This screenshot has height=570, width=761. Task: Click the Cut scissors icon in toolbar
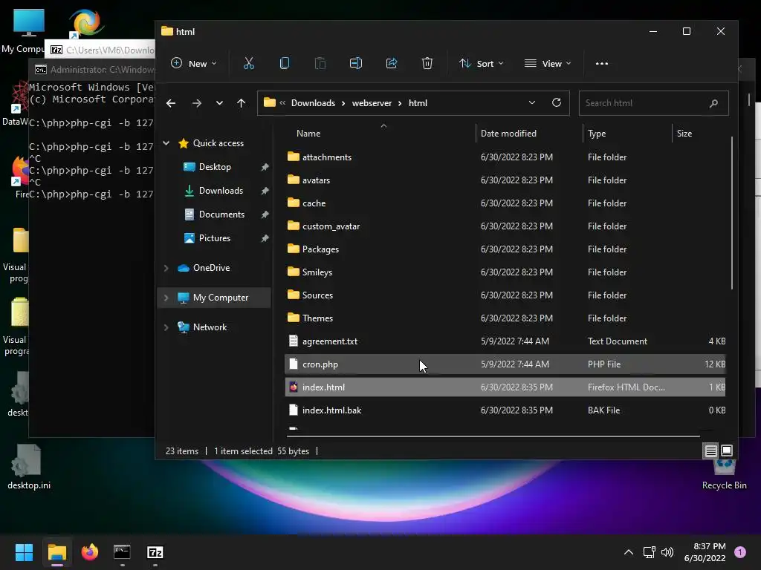pyautogui.click(x=248, y=64)
